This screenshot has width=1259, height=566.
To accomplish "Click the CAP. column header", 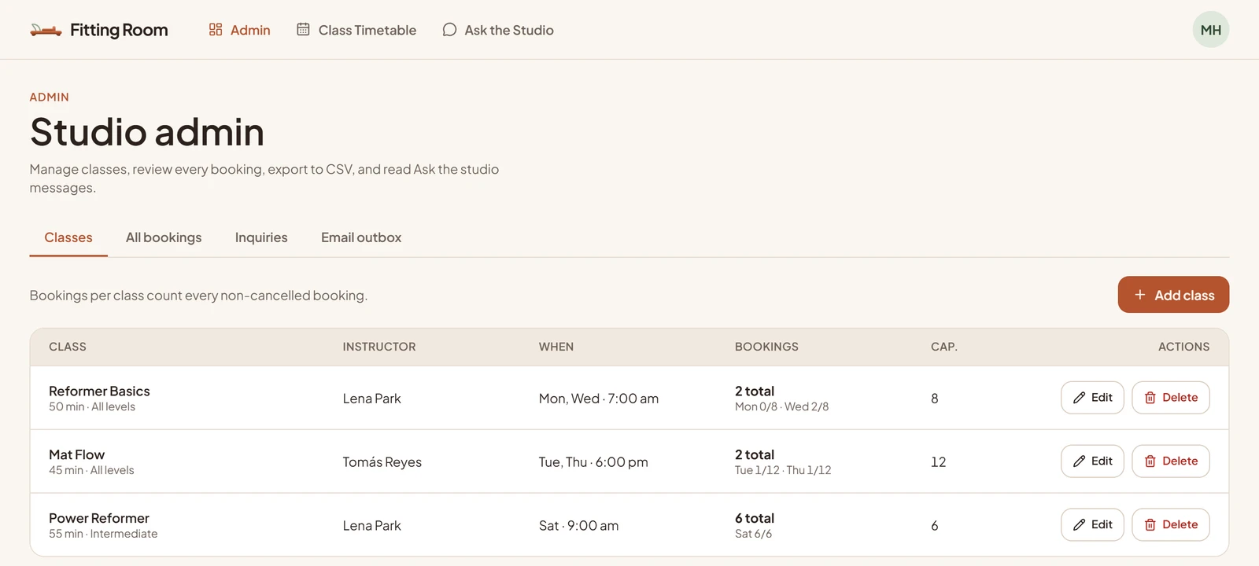I will pos(944,347).
